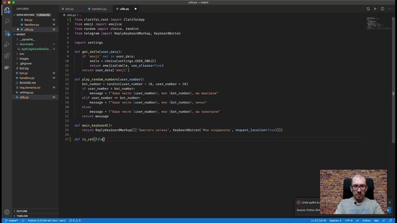397x223 pixels.
Task: Close the pylint linter notification
Action: 390,203
